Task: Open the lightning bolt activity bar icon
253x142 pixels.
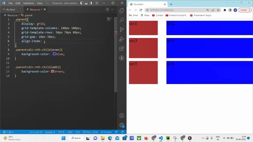Action: [122, 58]
